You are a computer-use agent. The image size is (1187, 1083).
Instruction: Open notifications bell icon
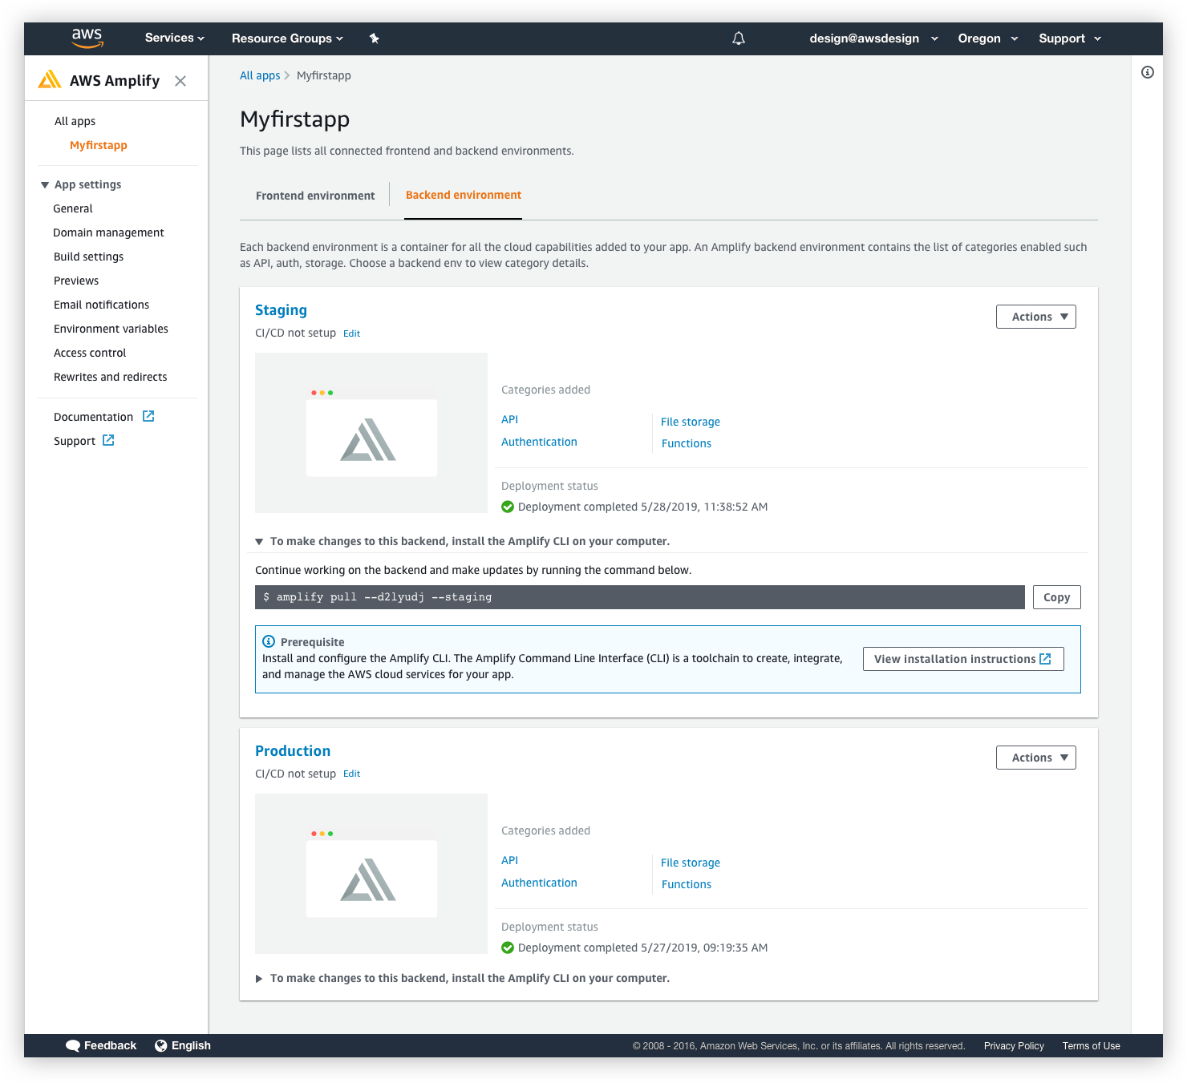pos(739,38)
